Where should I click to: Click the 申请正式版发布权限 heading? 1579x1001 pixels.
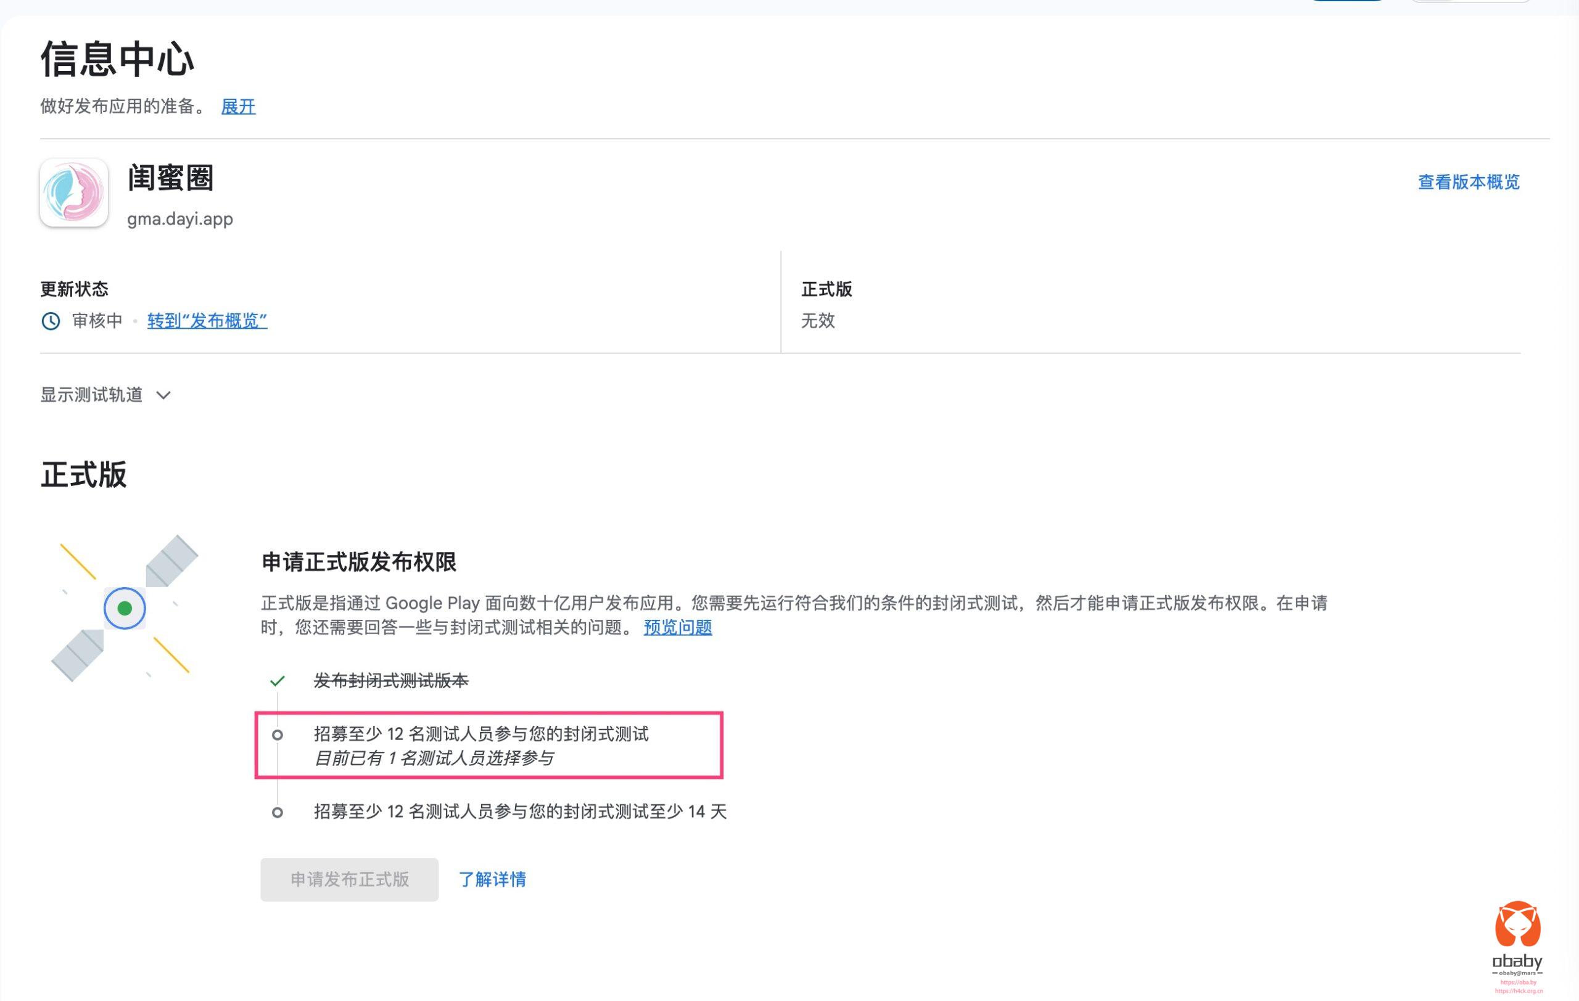[x=359, y=562]
